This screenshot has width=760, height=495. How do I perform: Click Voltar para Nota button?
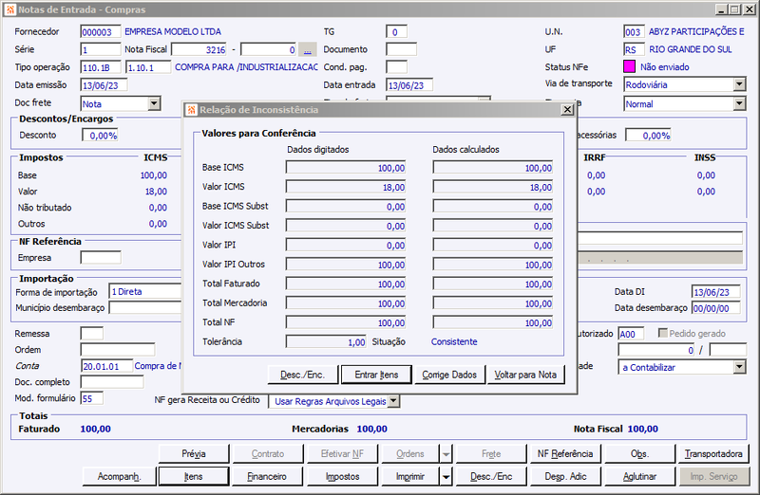(x=525, y=375)
